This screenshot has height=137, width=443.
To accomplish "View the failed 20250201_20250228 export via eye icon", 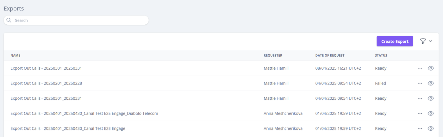I will click(x=430, y=83).
